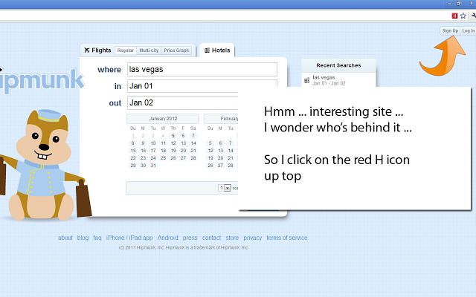Open the Price Graph option
The height and width of the screenshot is (297, 476).
coord(176,50)
